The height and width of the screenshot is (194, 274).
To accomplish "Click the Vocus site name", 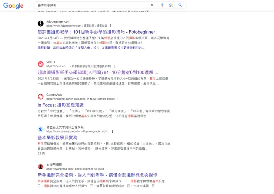I will point(51,62).
